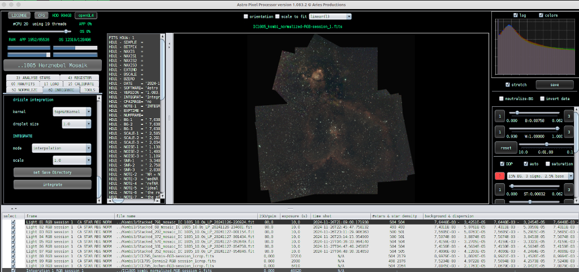Open the linear(l) image display dropdown
Screen dimensions: 579x272
click(330, 16)
